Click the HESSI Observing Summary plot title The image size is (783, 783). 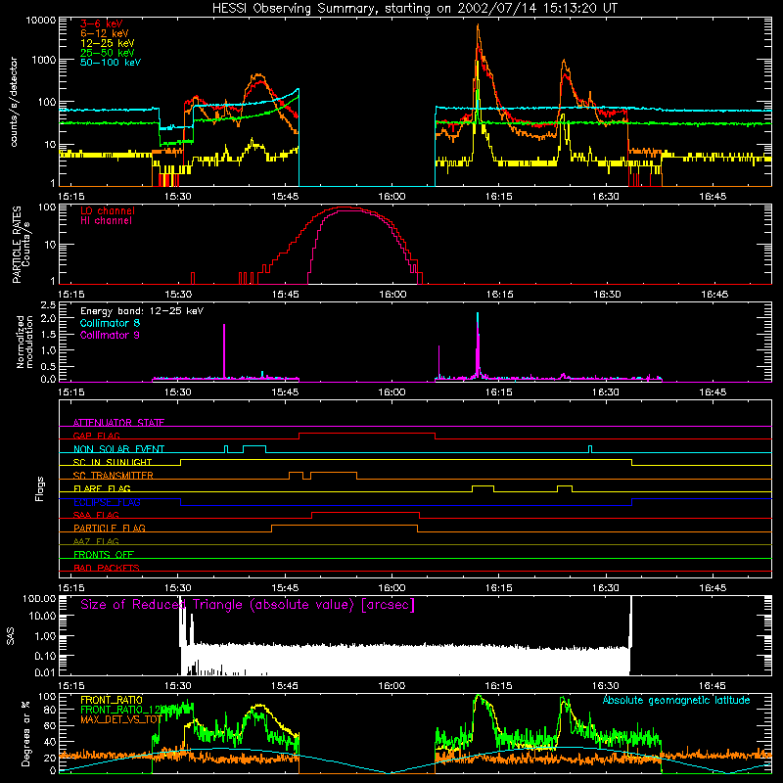415,9
